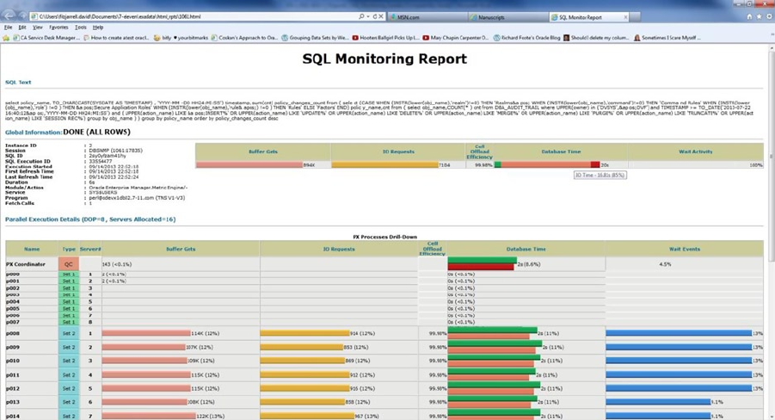
Task: Open the yourbitmarks favorite link
Action: (190, 38)
